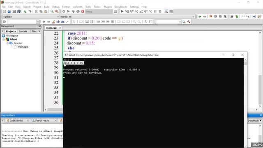Open the search text combo dropdown
This screenshot has height=148, width=263.
(38, 22)
